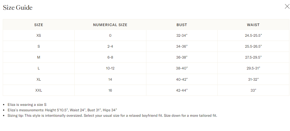Click the Sizing tip text line
Screen dimensions: 290x131
tap(112, 116)
